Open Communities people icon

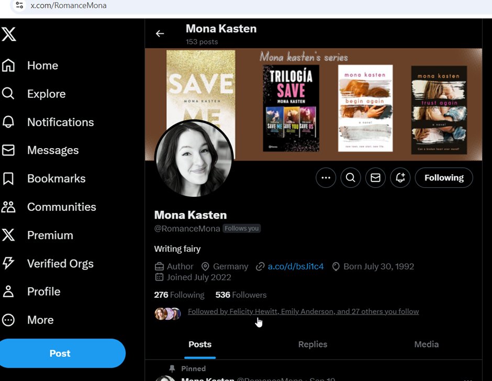8,207
